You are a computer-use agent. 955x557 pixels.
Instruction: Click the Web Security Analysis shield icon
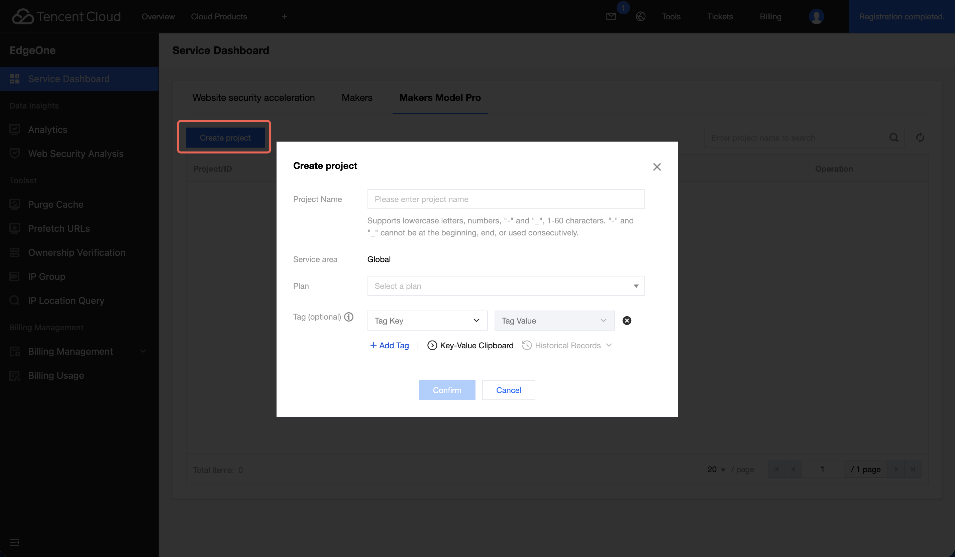(x=14, y=154)
